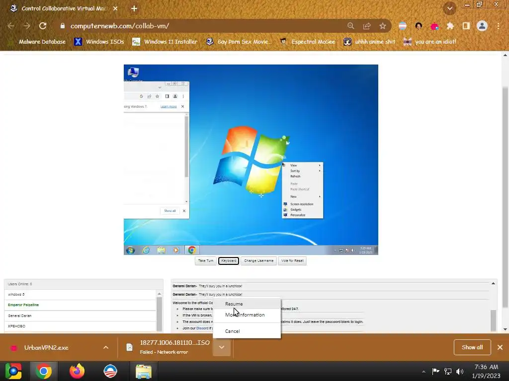
Task: Show hidden tray icons arrow
Action: pos(424,372)
